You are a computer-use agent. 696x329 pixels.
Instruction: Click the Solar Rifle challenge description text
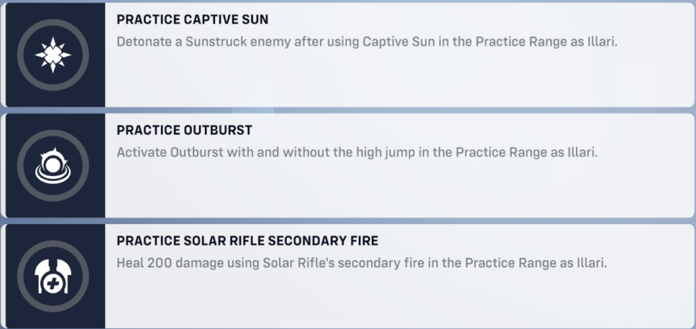[x=361, y=263]
